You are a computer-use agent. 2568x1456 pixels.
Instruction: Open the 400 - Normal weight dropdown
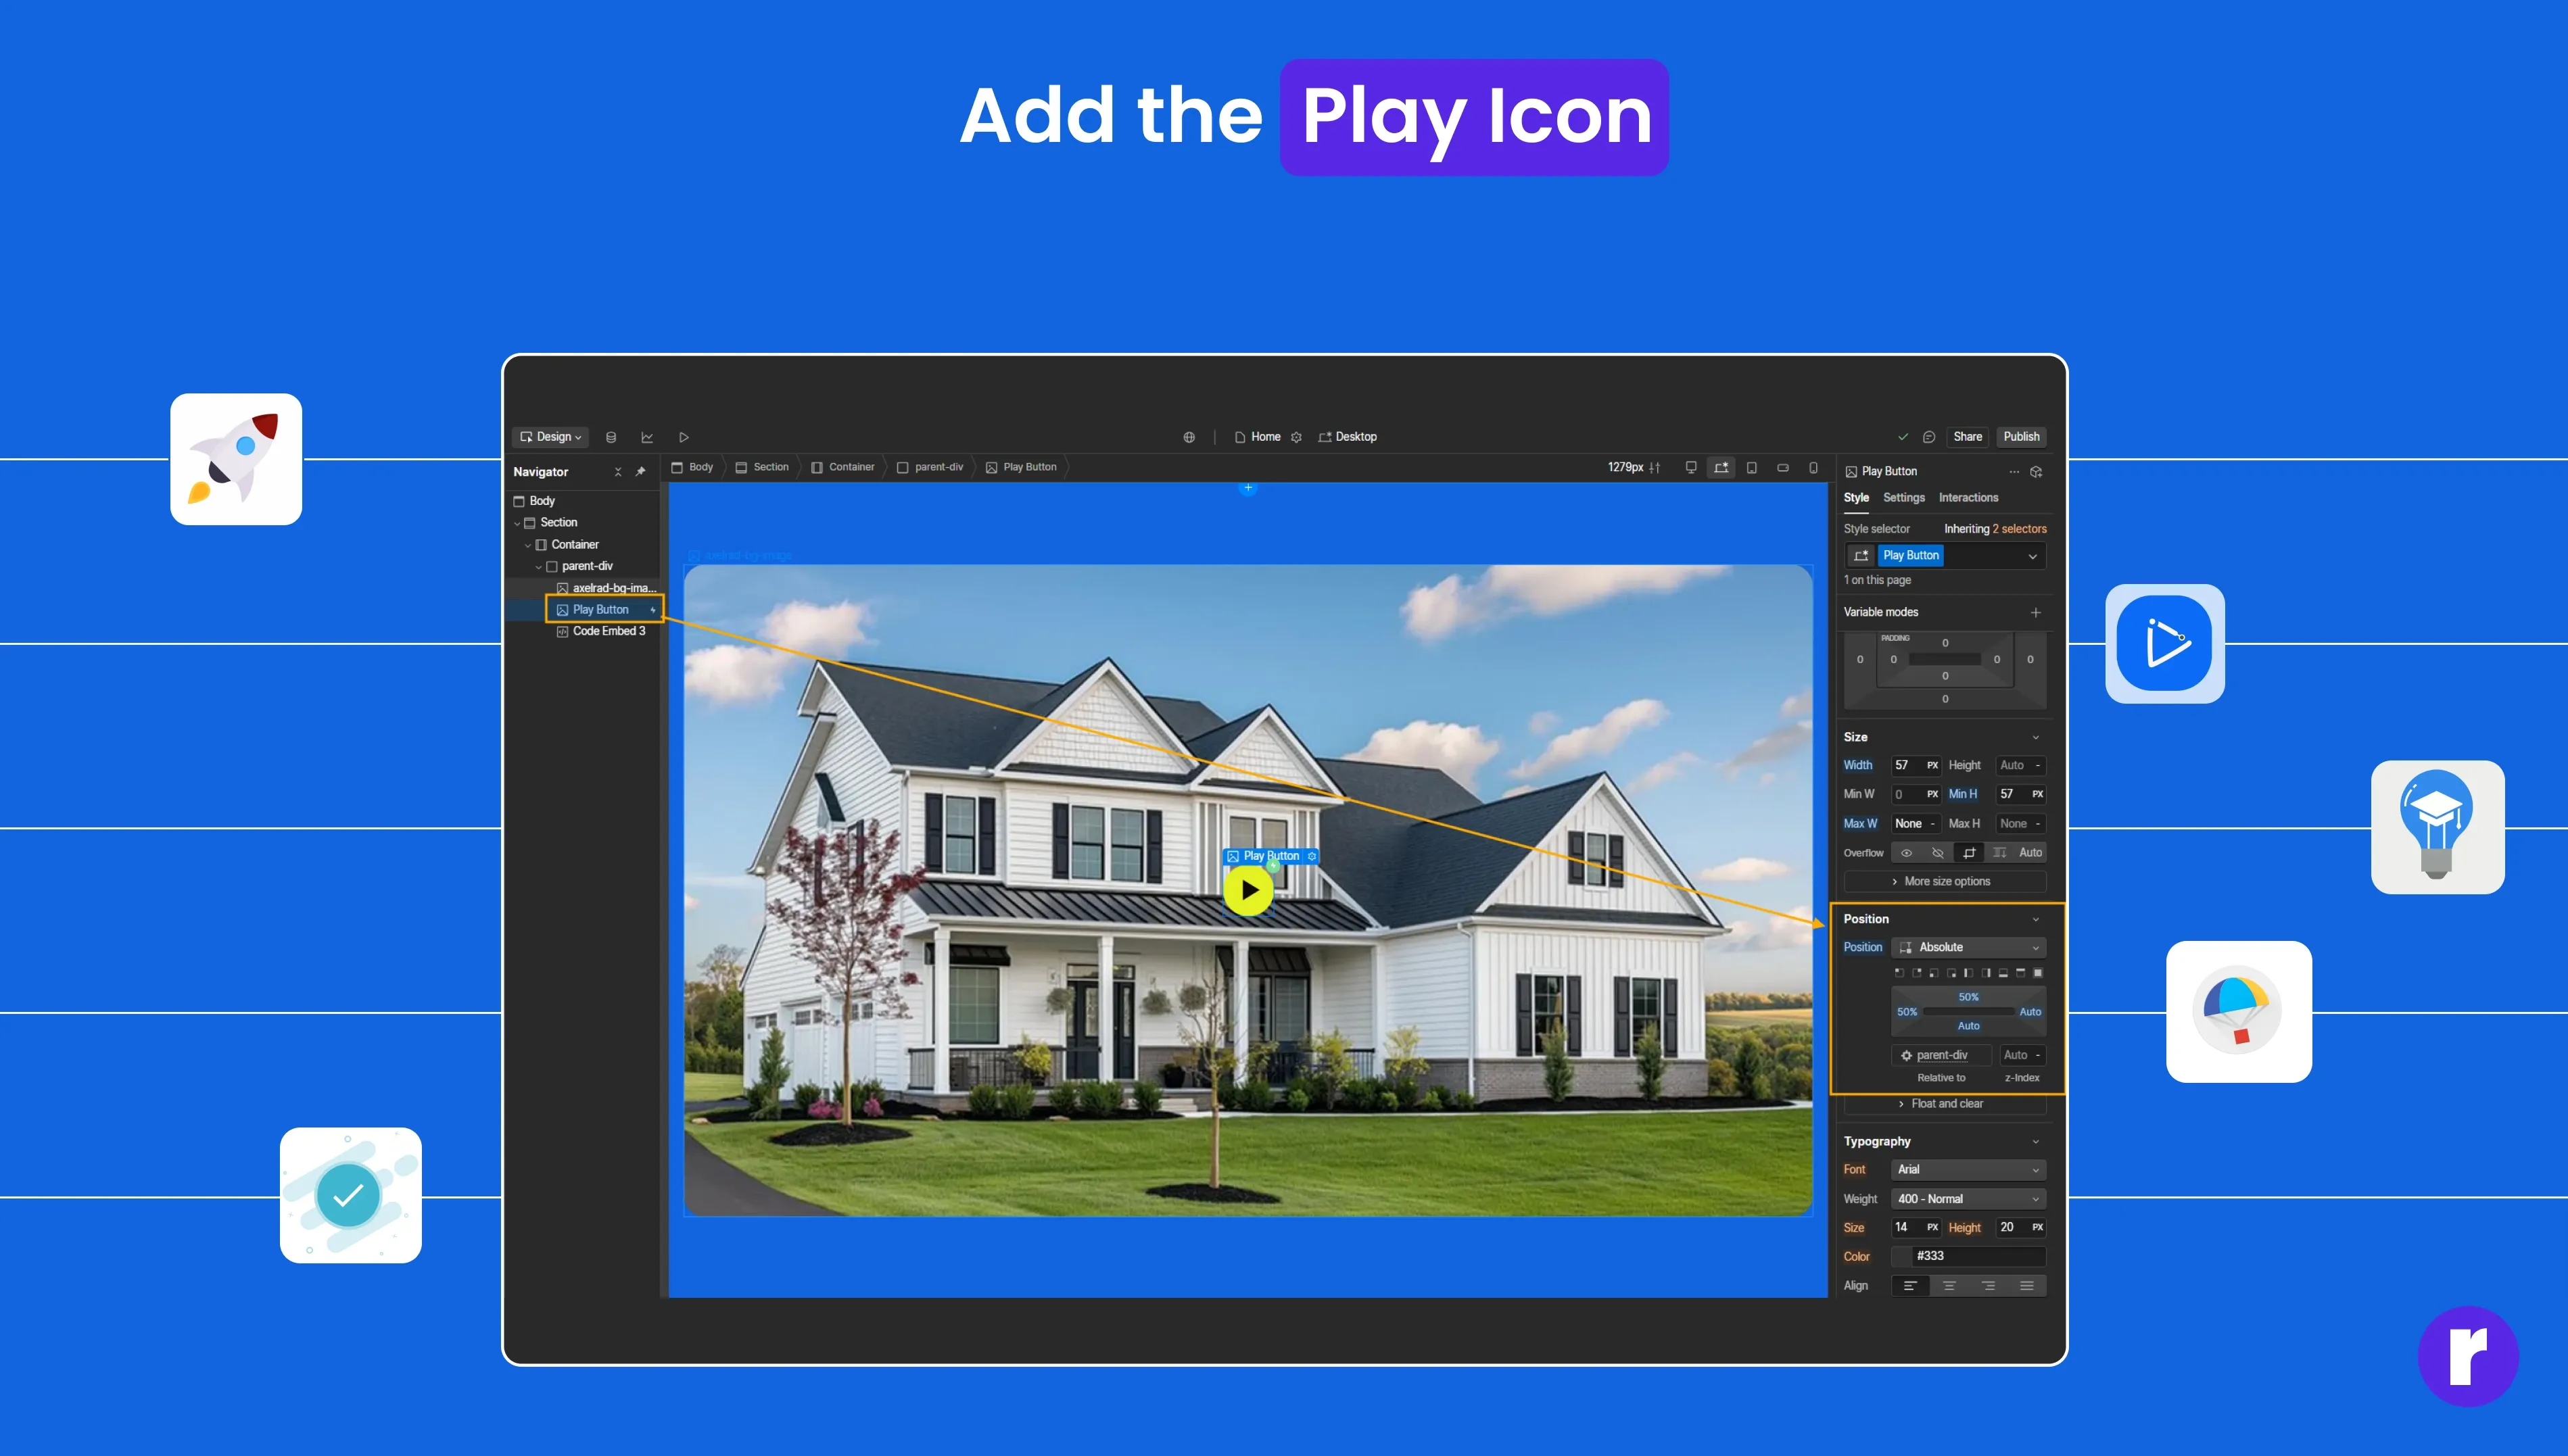point(1968,1199)
